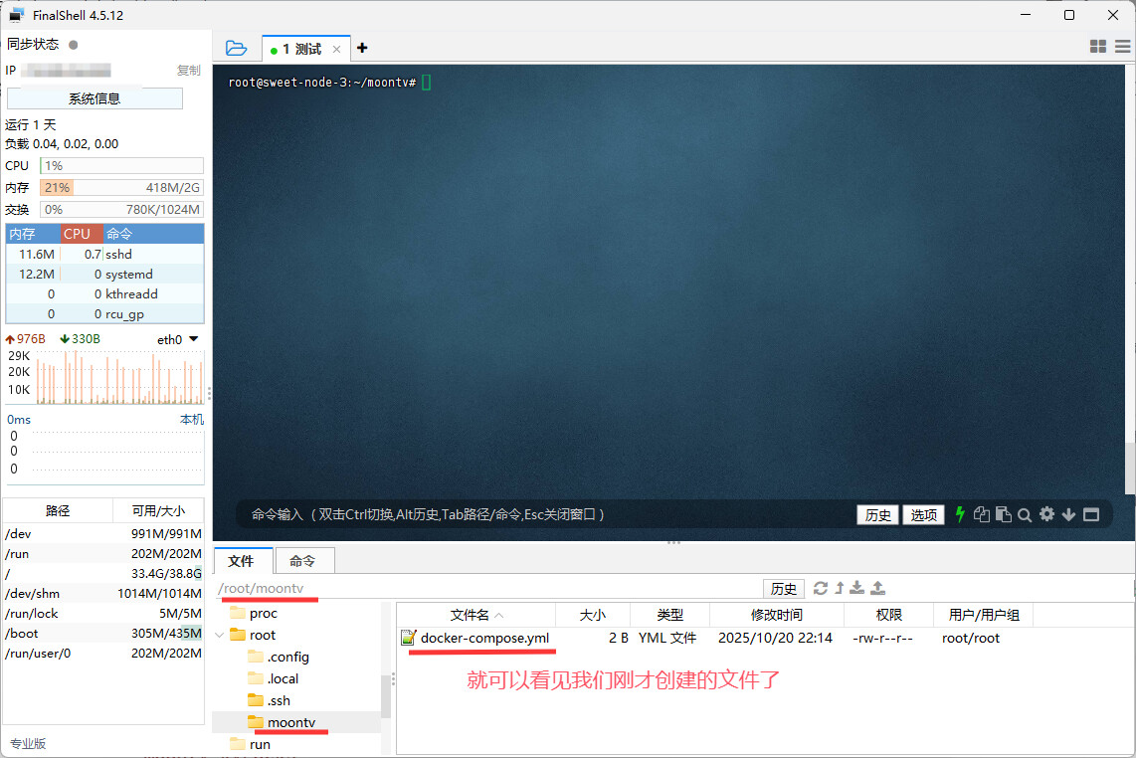Image resolution: width=1136 pixels, height=758 pixels.
Task: Click the refresh icon in file panel
Action: 821,588
